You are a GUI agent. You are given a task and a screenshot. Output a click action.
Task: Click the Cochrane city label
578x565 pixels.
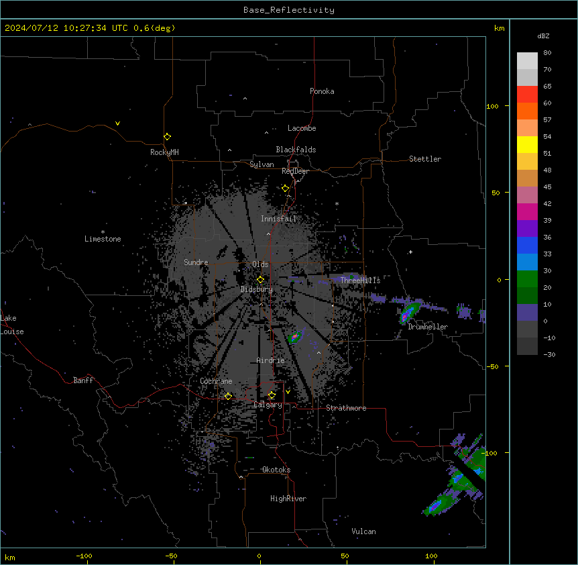point(216,381)
